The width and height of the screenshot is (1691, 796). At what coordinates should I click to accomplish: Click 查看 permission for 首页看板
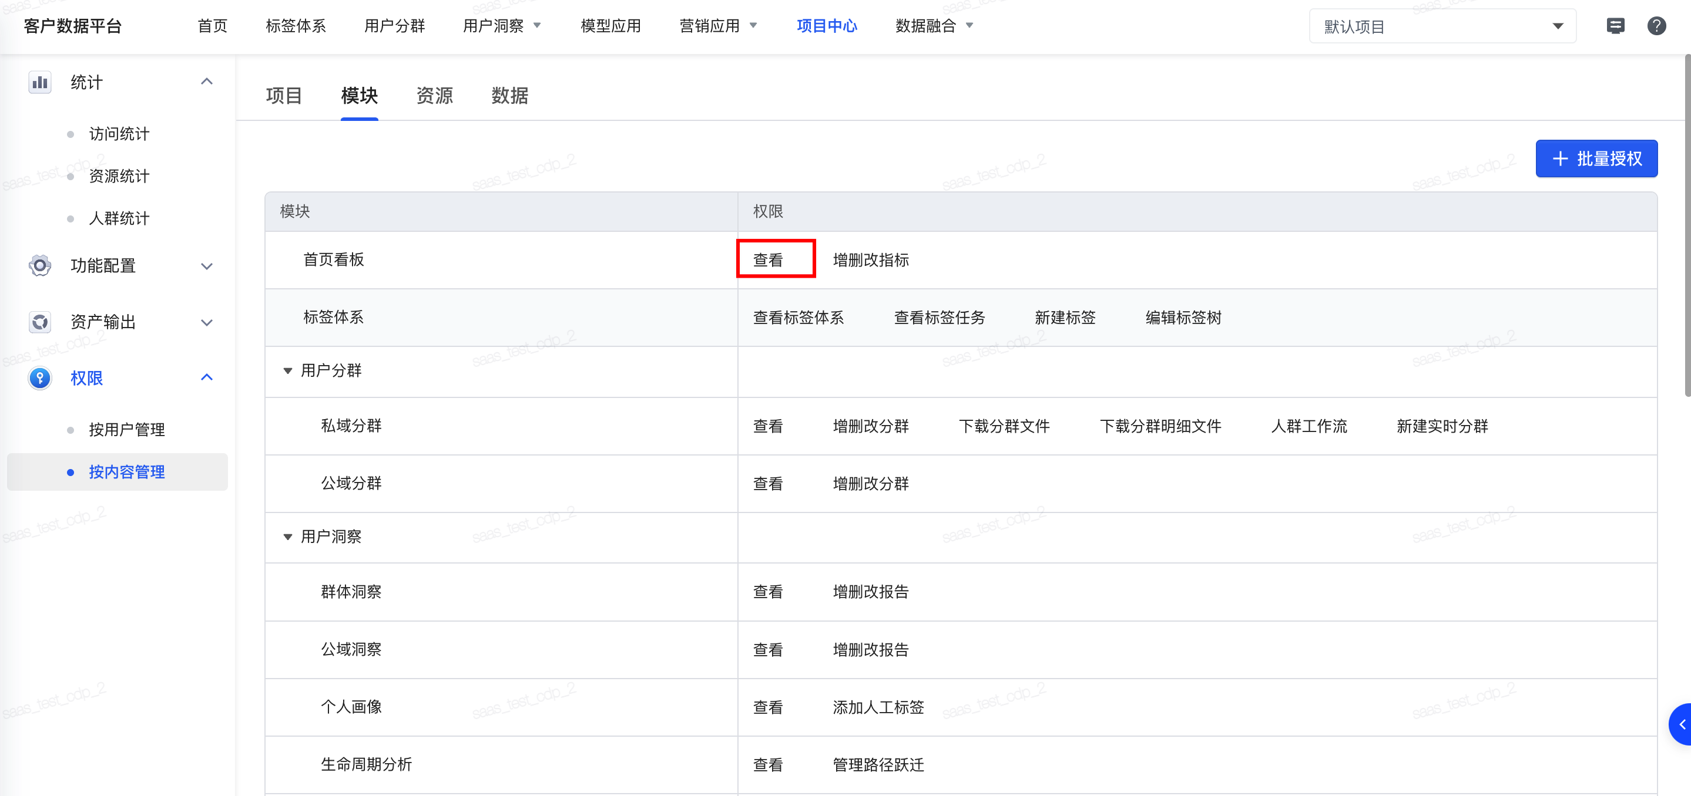coord(768,259)
